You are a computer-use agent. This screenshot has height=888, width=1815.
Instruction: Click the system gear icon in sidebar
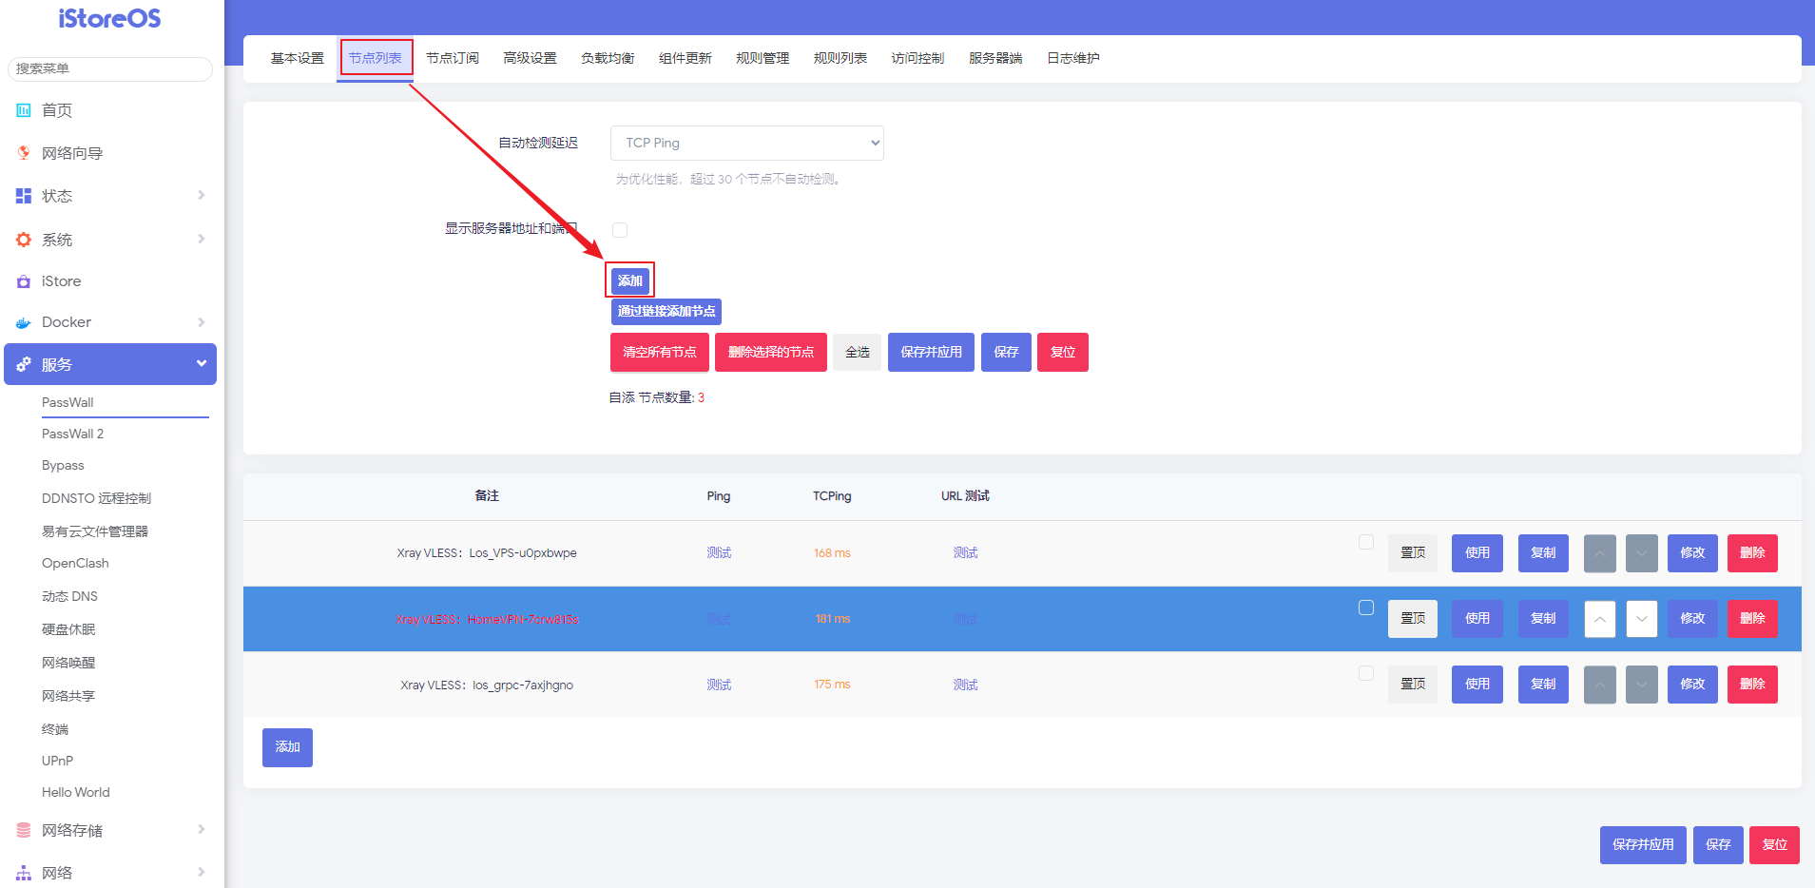(x=24, y=240)
